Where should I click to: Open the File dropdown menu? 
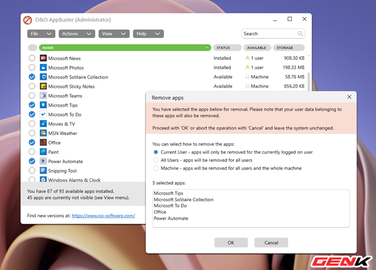[x=41, y=34]
